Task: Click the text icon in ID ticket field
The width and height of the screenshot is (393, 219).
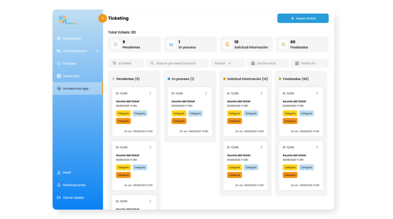Action: point(114,63)
